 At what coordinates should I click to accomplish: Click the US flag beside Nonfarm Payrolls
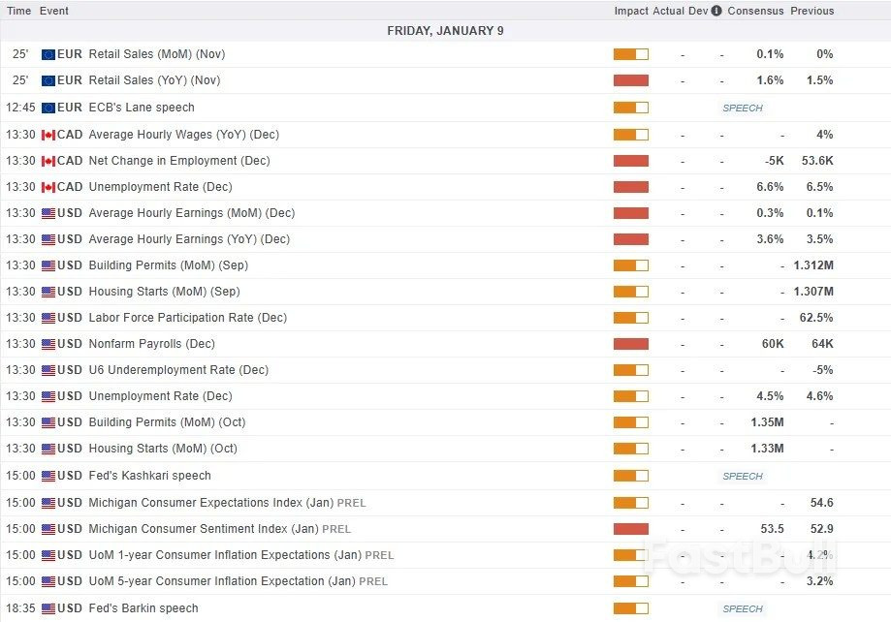(48, 344)
